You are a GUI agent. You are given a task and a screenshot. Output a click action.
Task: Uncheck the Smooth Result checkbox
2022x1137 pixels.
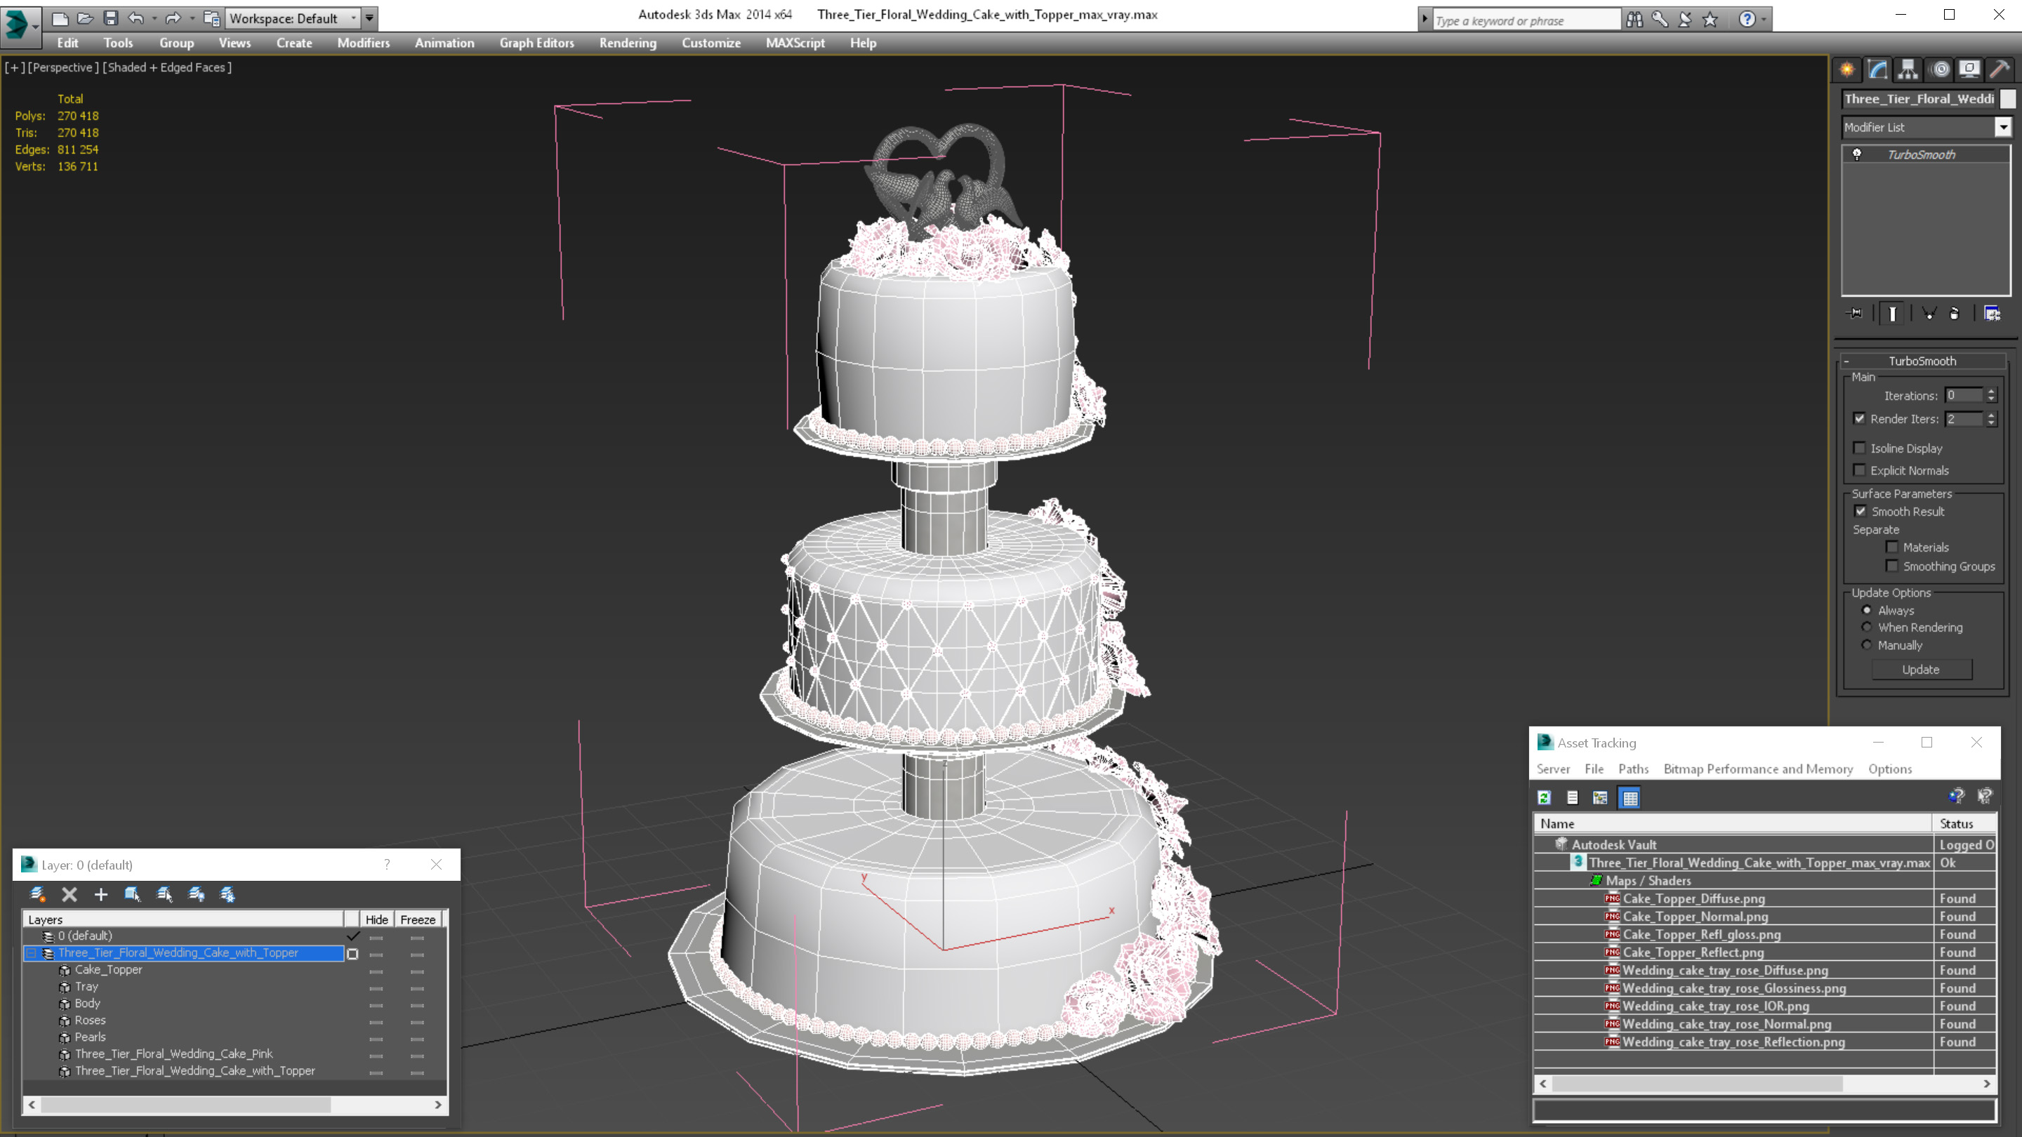point(1860,511)
